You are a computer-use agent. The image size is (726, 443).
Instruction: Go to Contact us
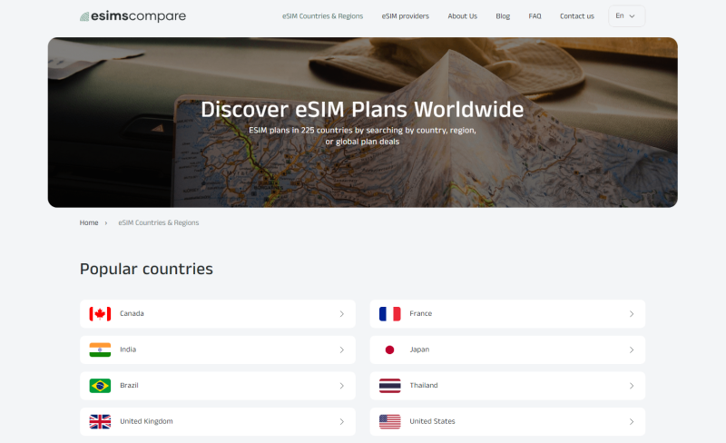577,16
